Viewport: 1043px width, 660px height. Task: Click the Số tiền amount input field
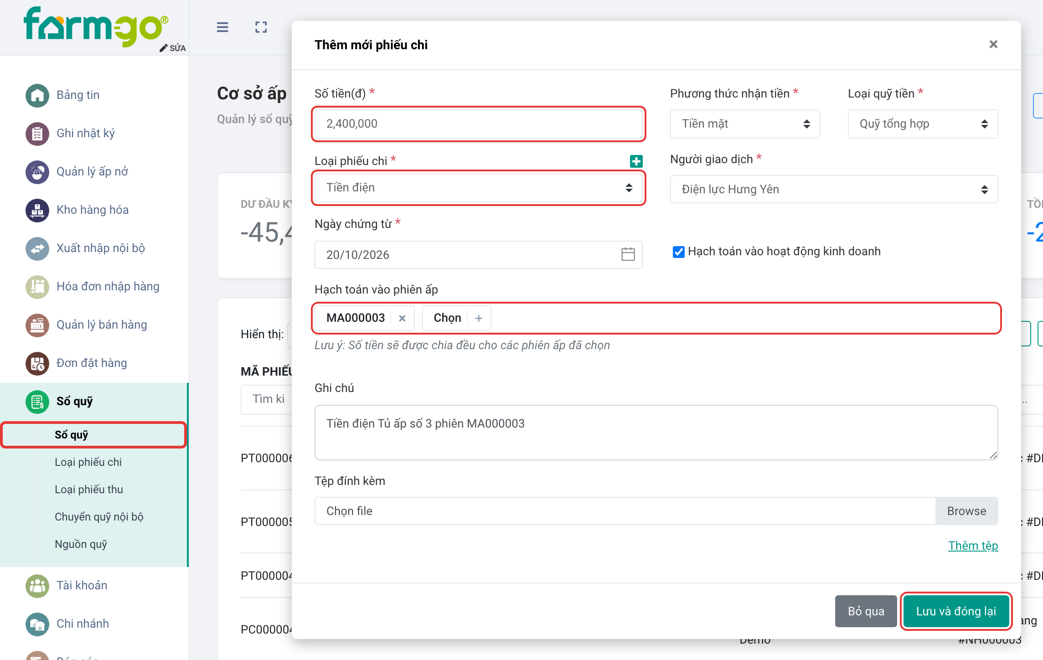[x=479, y=124]
